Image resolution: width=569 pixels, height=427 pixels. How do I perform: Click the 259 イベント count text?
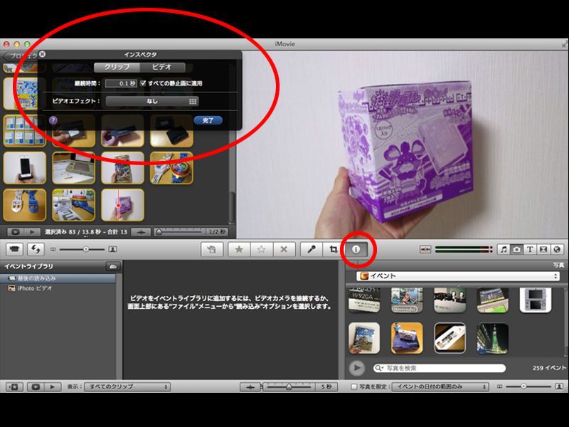pos(548,368)
